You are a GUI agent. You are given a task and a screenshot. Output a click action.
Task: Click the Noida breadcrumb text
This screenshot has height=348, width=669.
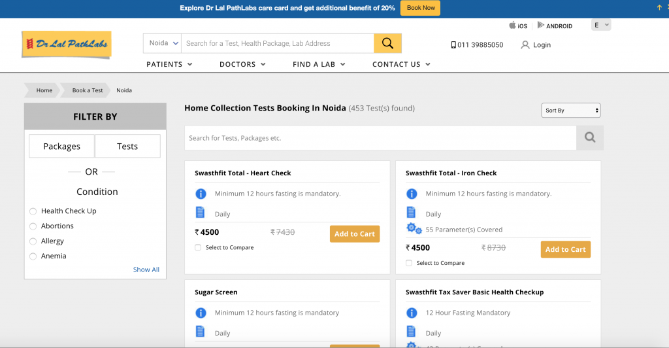(124, 90)
